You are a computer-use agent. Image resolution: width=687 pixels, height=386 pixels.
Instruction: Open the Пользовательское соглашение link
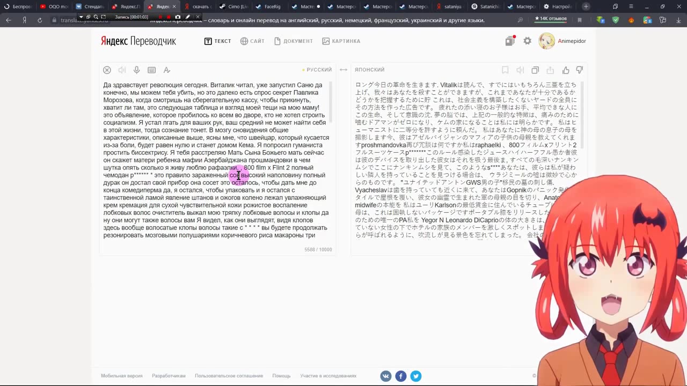coord(229,376)
